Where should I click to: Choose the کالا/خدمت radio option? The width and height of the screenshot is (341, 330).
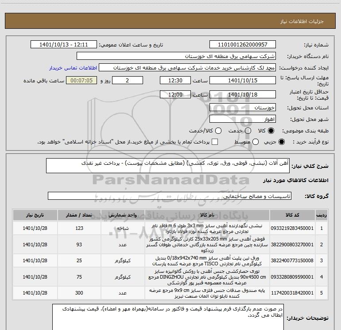pyautogui.click(x=218, y=131)
